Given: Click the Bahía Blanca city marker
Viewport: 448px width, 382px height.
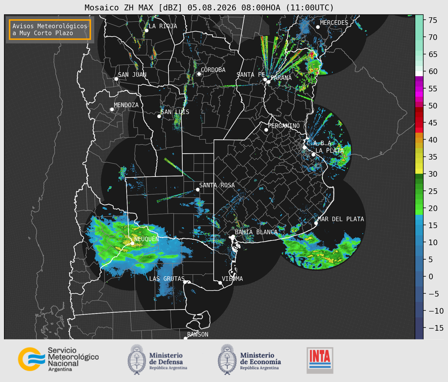Looking at the screenshot, I should (233, 236).
